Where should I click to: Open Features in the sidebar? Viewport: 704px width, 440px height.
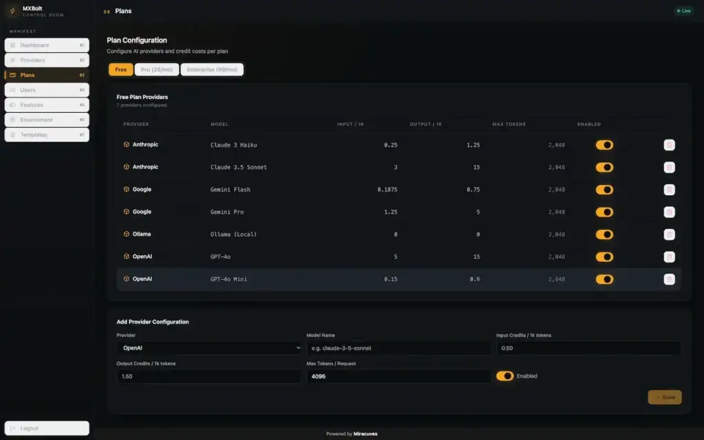tap(47, 105)
